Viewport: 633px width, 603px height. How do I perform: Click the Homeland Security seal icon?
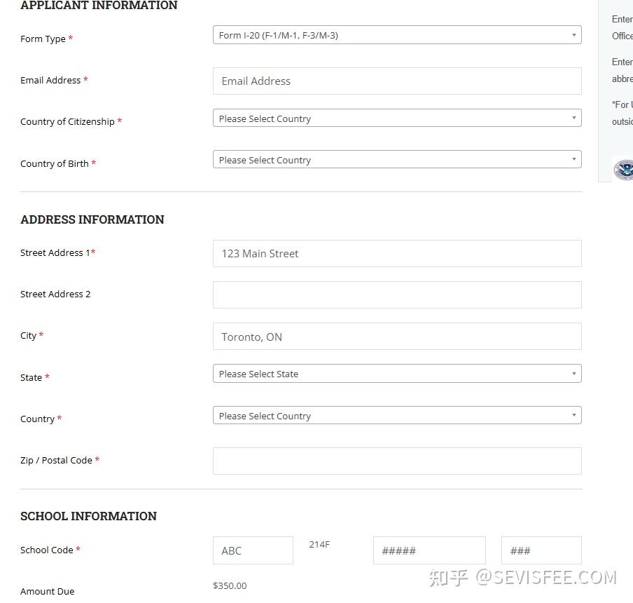click(623, 170)
